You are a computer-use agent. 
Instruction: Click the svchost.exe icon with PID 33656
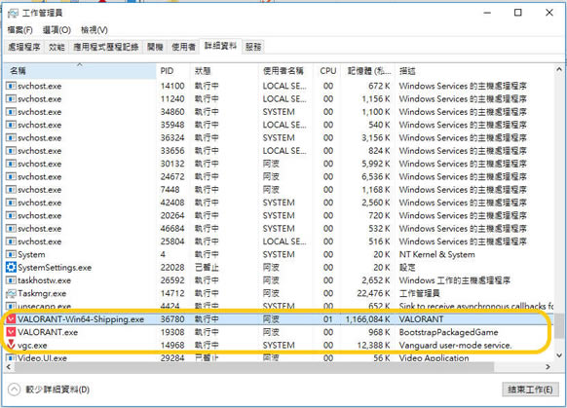click(x=12, y=151)
